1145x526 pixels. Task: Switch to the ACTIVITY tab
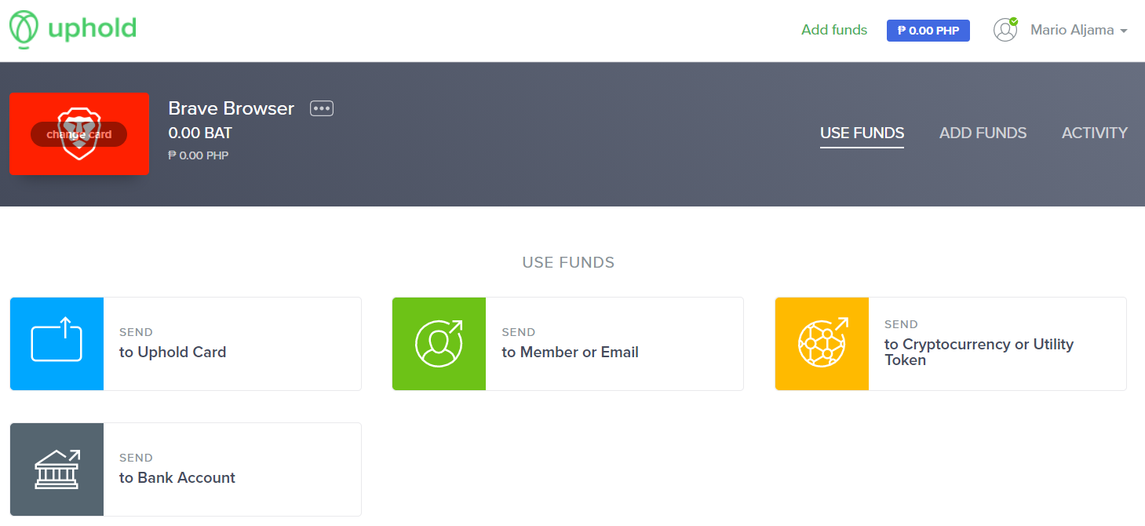click(1095, 133)
